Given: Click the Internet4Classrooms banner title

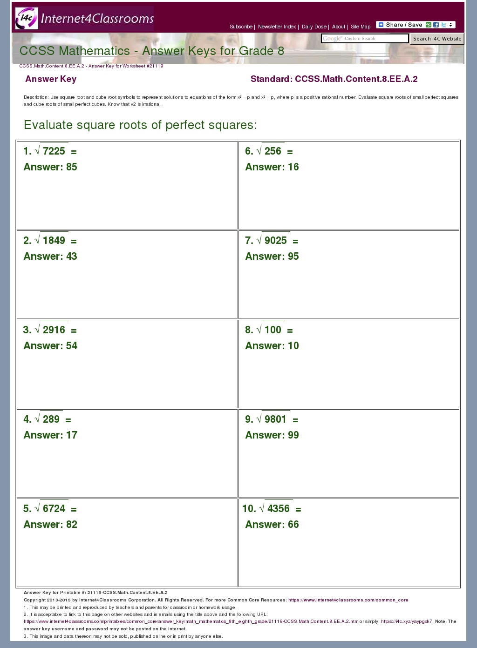Looking at the screenshot, I should point(97,19).
